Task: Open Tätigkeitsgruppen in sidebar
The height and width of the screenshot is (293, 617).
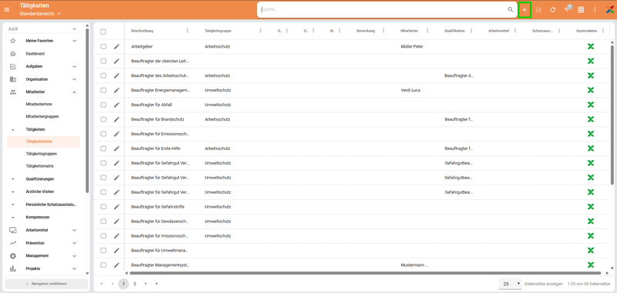Action: tap(42, 154)
